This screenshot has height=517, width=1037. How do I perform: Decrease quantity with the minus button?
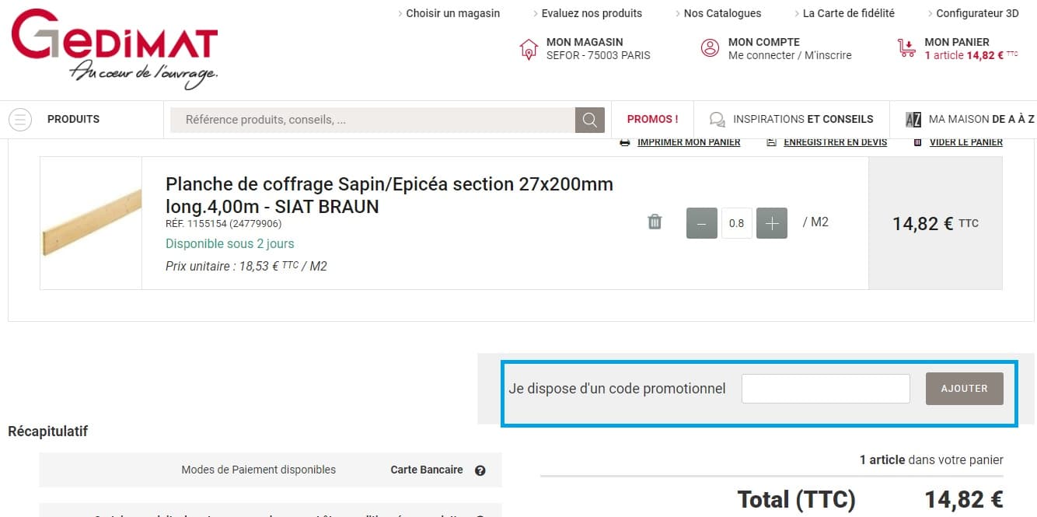tap(702, 223)
